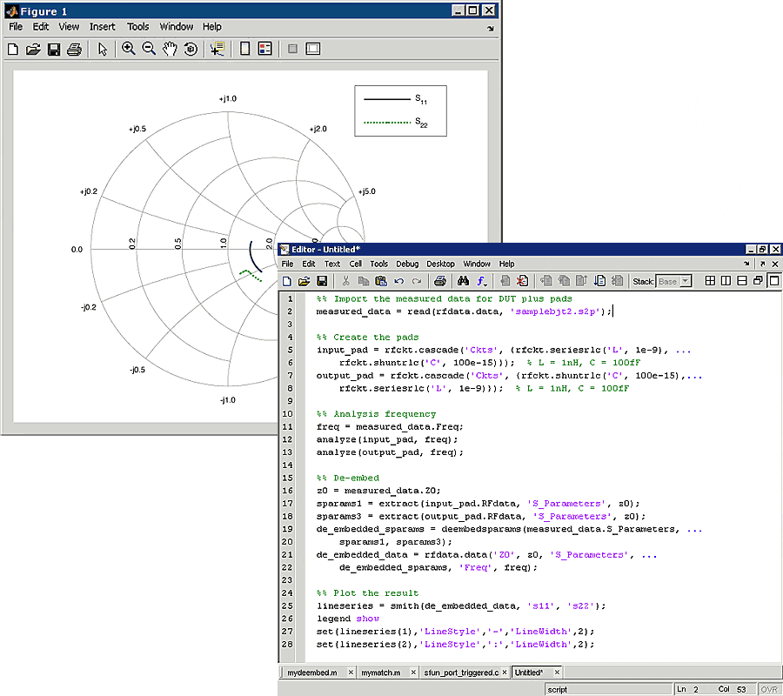Click Hide Plot Tools icon

[292, 49]
